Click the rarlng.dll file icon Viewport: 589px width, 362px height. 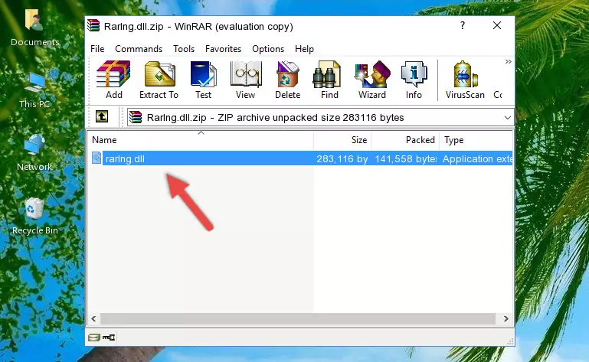(x=97, y=158)
